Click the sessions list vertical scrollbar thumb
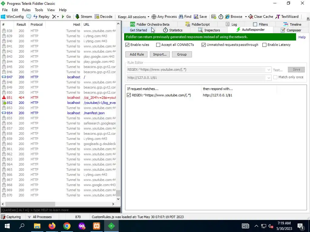Screen dimensions: 310x232 (x=118, y=193)
